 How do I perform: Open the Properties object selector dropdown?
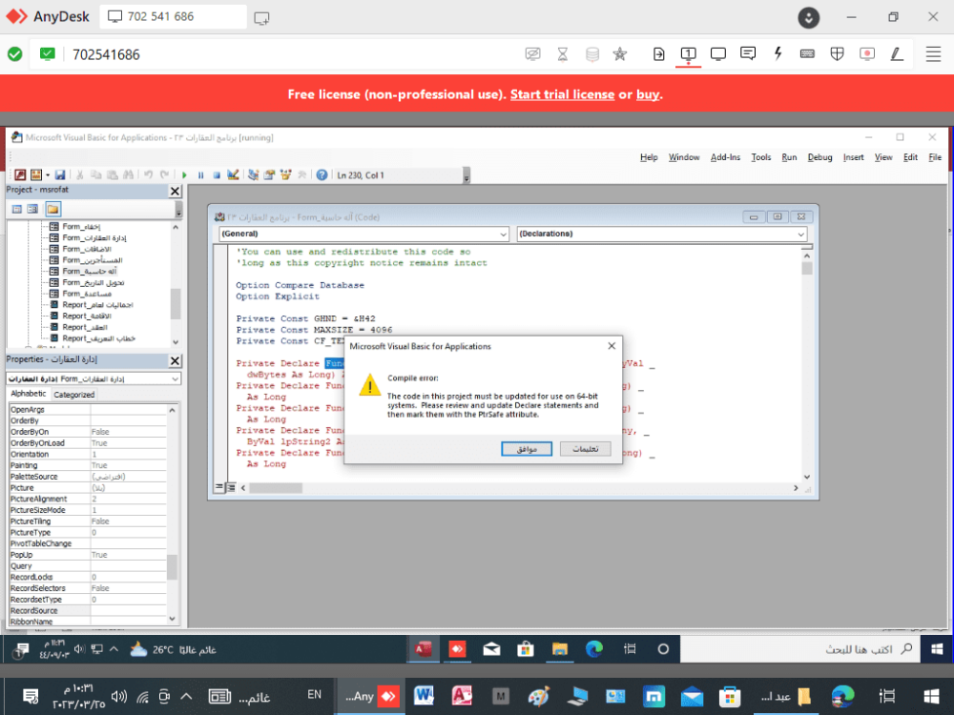click(x=176, y=378)
